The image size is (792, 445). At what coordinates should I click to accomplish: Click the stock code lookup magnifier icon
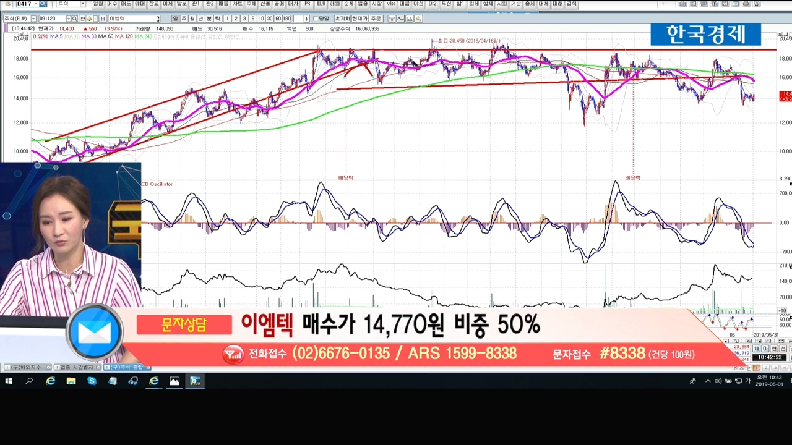click(74, 19)
